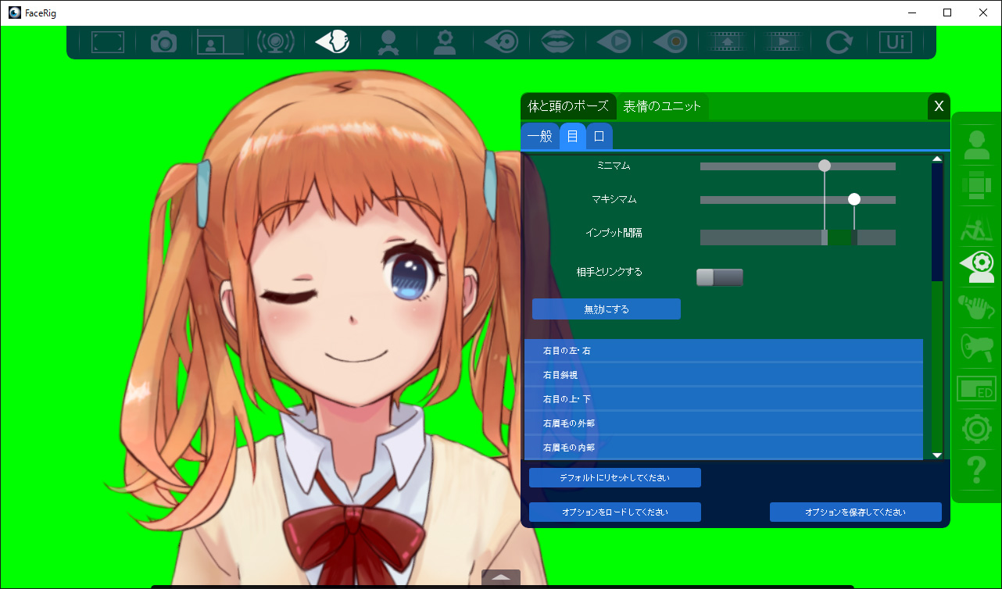Click the highlighted face tracking icon
This screenshot has width=1002, height=589.
332,41
